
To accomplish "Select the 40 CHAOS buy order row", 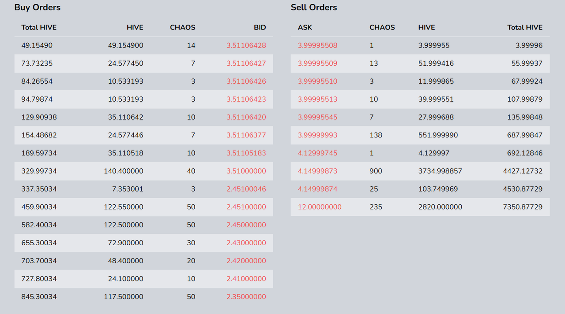I will tap(143, 171).
